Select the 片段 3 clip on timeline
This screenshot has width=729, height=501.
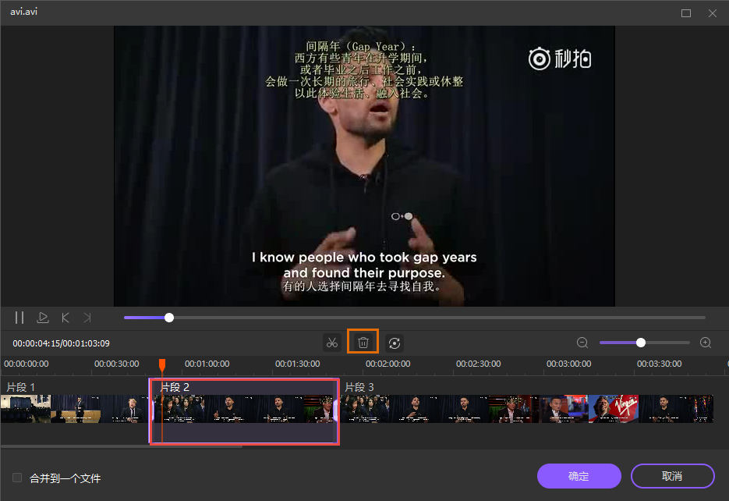pos(526,409)
